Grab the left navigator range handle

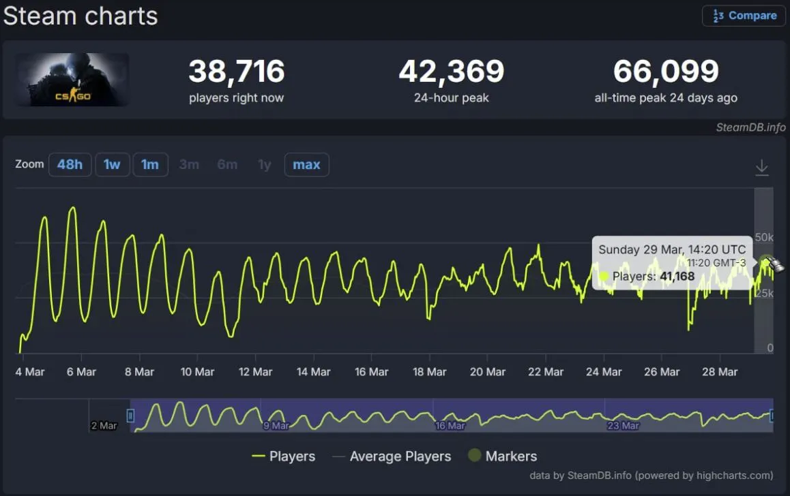click(130, 416)
